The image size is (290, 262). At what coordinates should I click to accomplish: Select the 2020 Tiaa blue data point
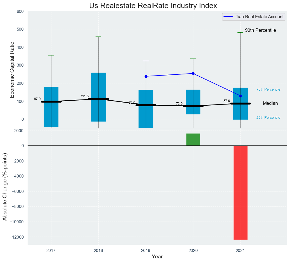(x=193, y=74)
